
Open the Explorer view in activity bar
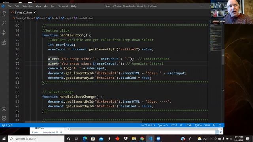[x=4, y=14]
